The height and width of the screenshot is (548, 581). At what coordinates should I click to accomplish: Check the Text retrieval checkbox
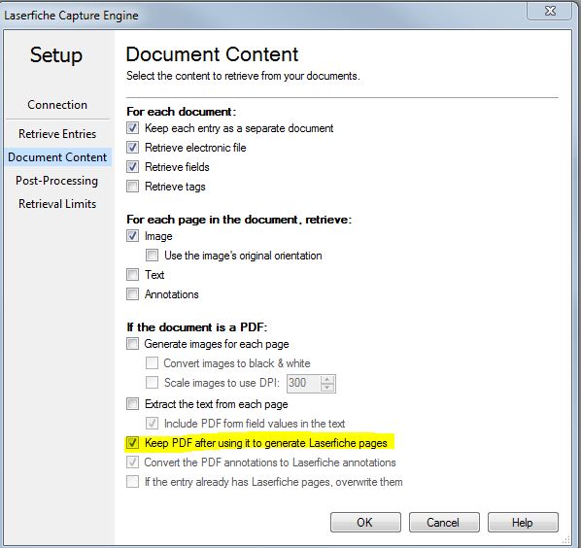[x=132, y=275]
